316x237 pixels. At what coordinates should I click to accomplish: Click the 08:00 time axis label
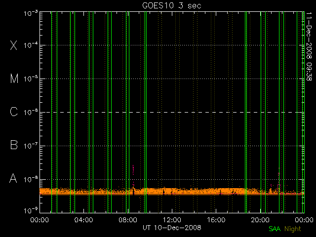pos(128,220)
